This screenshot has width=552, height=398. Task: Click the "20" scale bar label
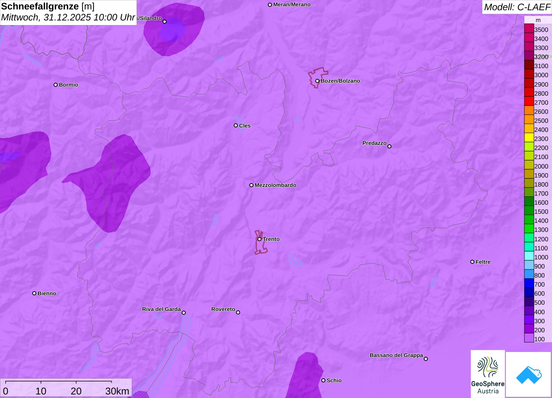(76, 391)
